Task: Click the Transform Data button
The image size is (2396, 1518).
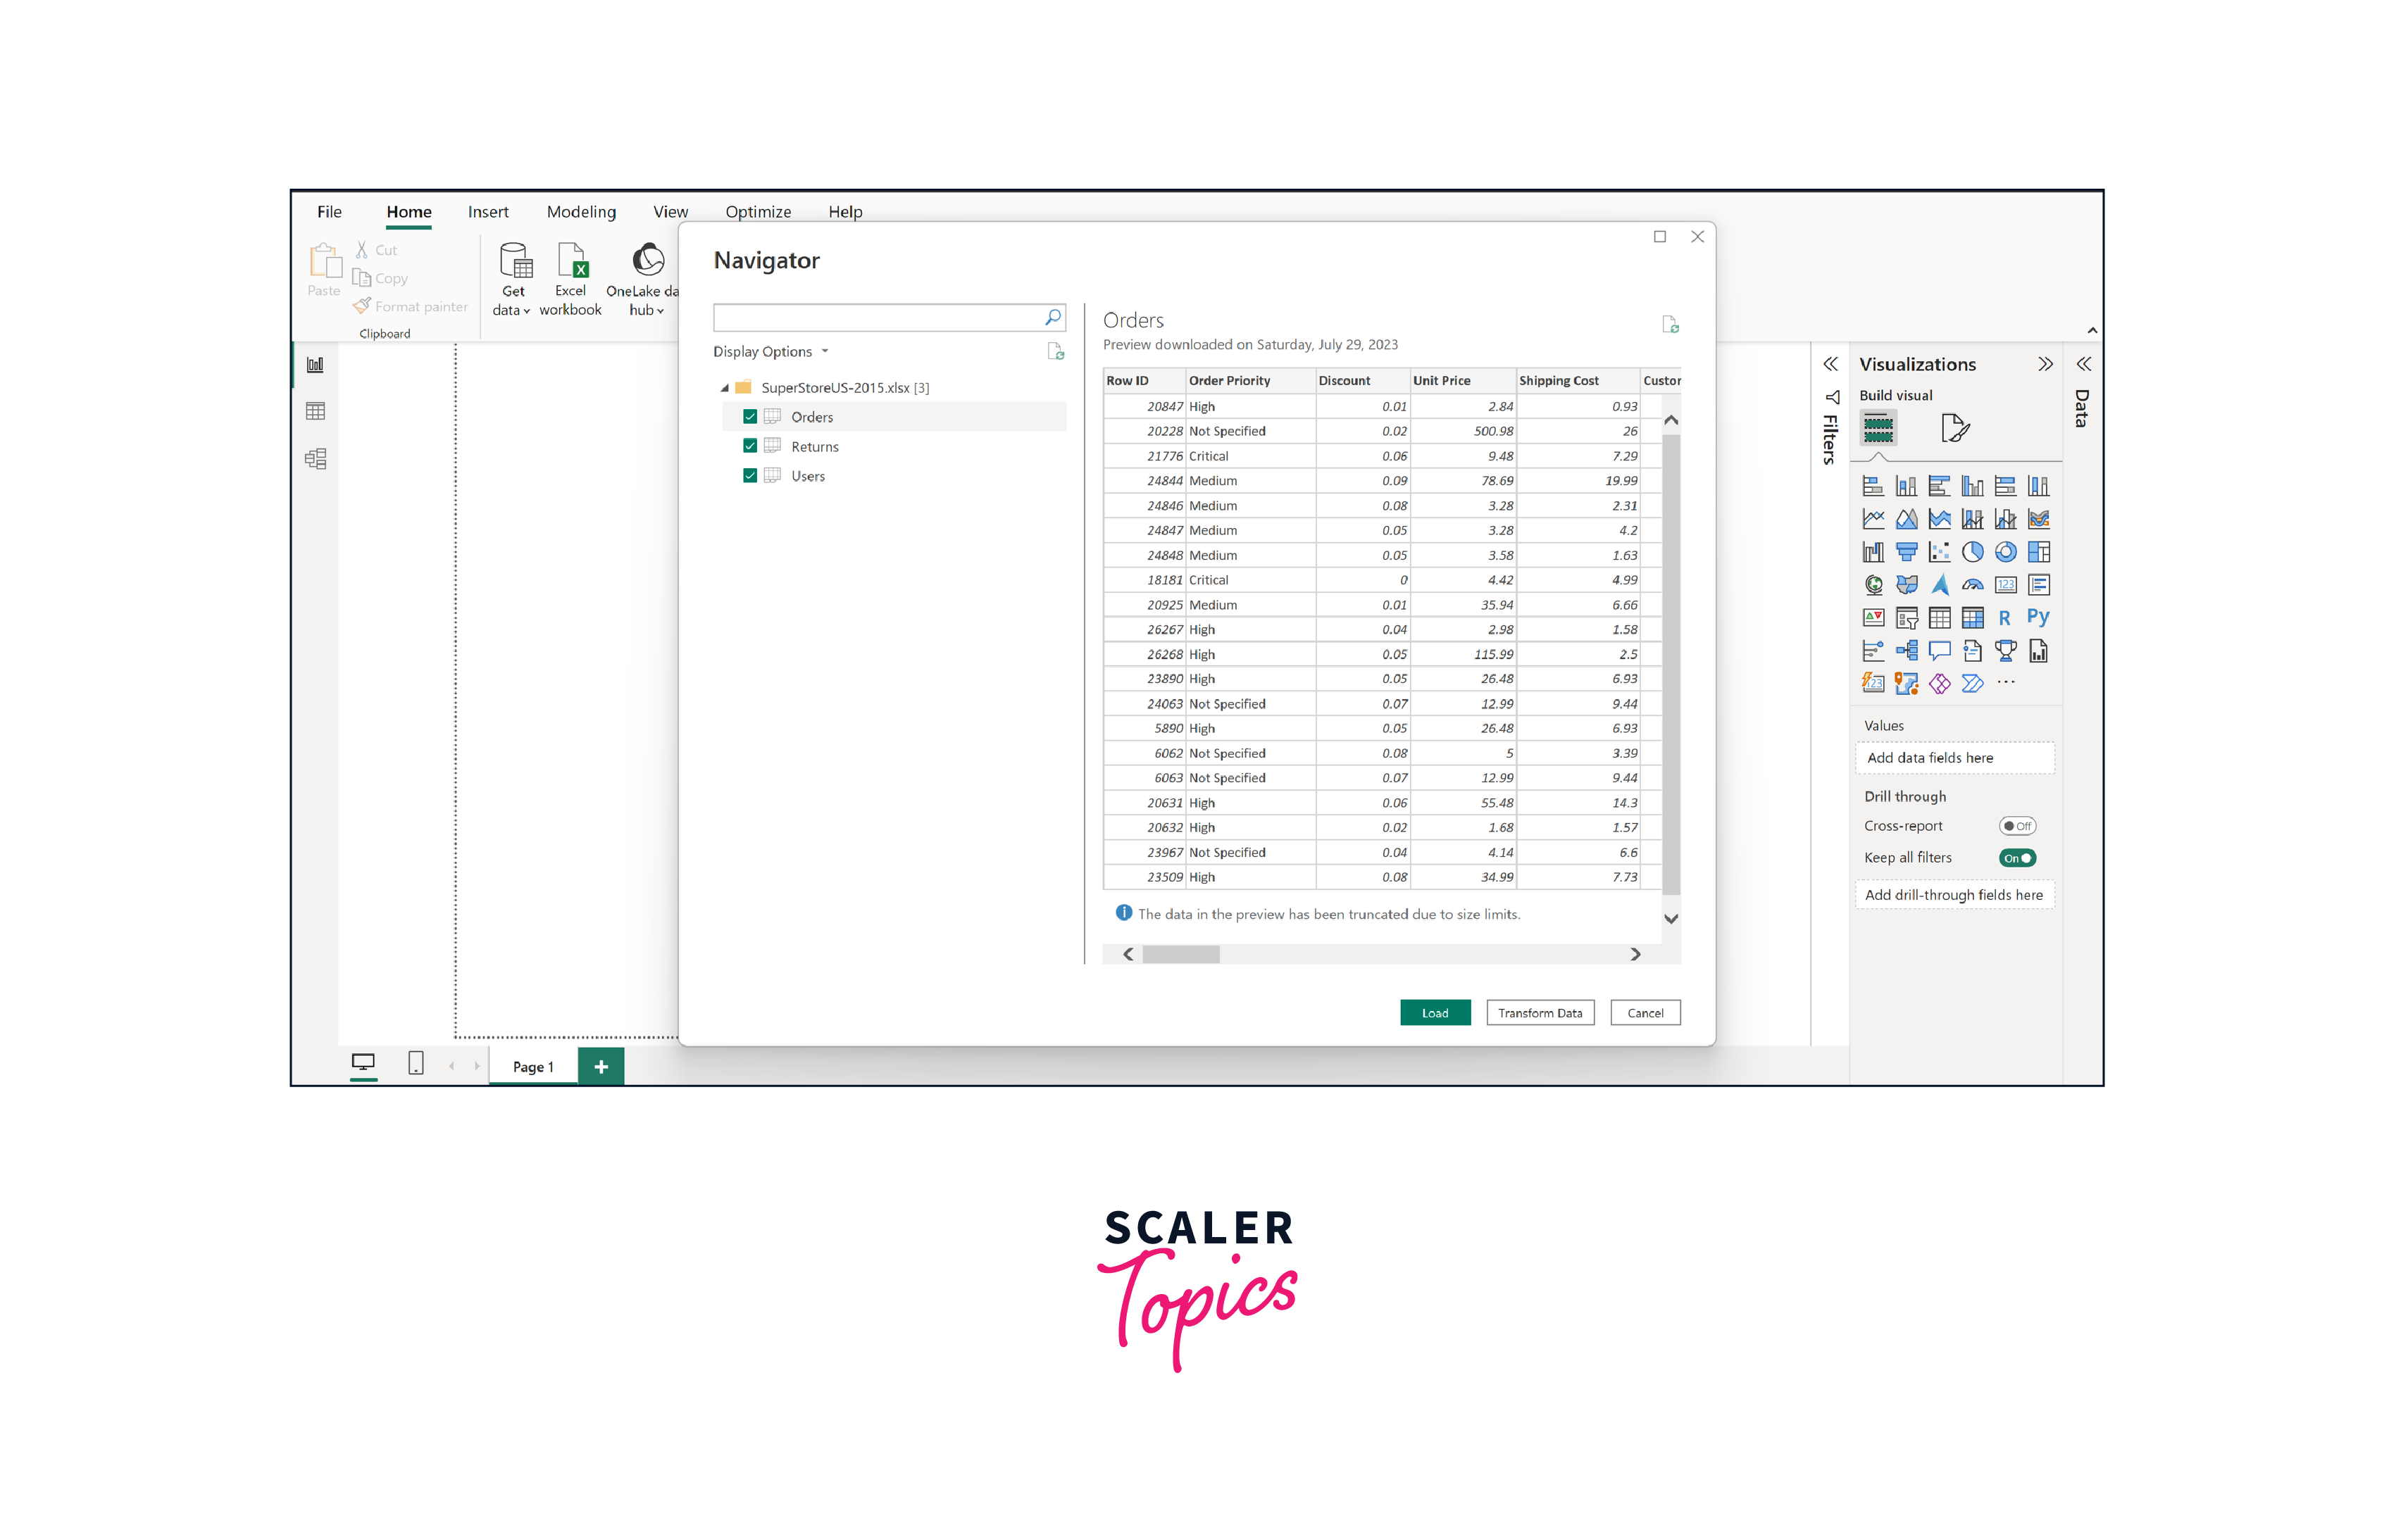Action: click(1540, 1012)
